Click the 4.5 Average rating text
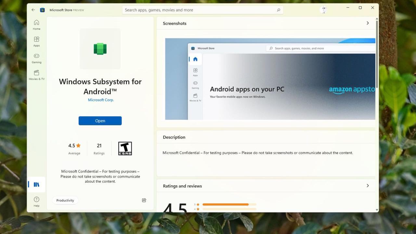The width and height of the screenshot is (416, 234). pyautogui.click(x=74, y=149)
